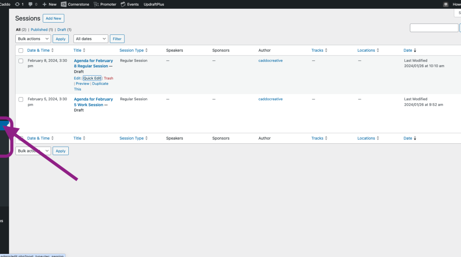461x257 pixels.
Task: Click the search sessions input field
Action: point(434,28)
